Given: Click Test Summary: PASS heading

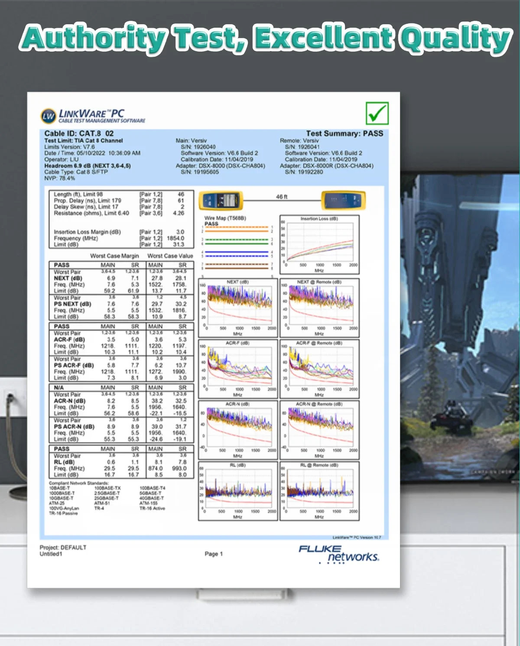Looking at the screenshot, I should point(344,133).
